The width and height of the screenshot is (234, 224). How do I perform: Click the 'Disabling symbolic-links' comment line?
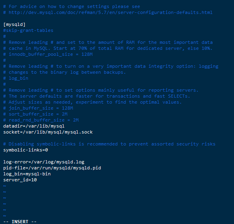tap(109, 144)
